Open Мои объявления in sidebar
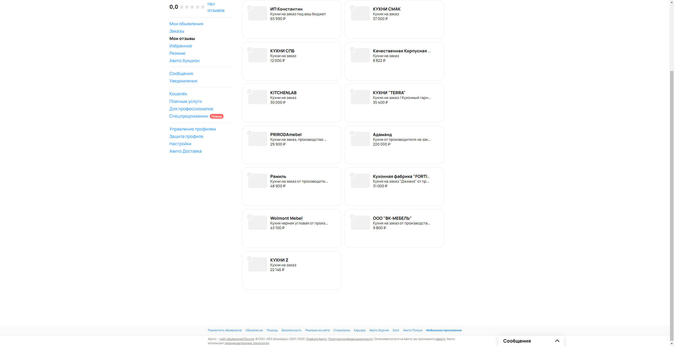Screen dimensions: 674x346 tap(186, 24)
